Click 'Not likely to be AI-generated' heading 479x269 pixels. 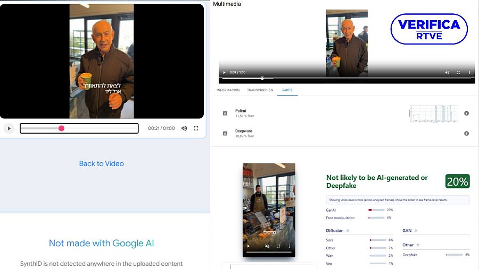click(377, 181)
